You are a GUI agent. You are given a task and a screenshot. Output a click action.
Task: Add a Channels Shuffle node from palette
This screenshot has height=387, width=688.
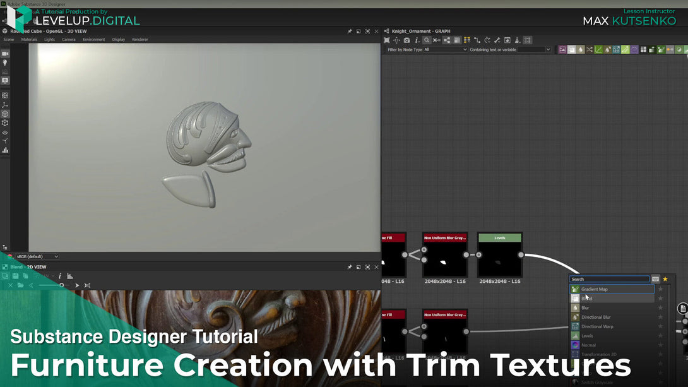click(x=590, y=50)
